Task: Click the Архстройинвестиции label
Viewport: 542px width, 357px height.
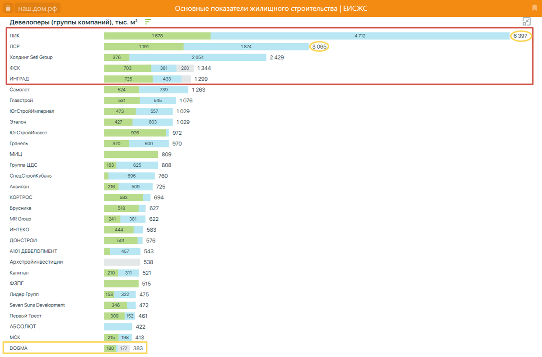Action: point(36,262)
